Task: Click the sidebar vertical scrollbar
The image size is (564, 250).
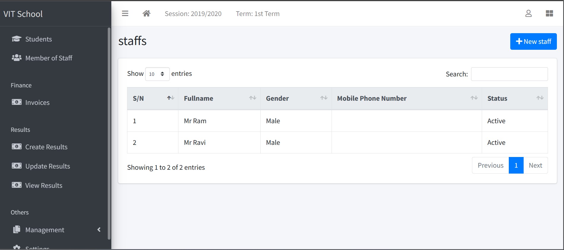Action: 109,133
